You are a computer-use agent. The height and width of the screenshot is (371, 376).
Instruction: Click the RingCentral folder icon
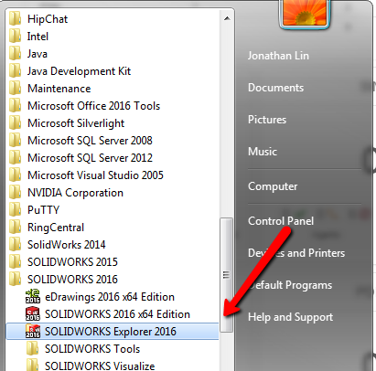point(15,227)
